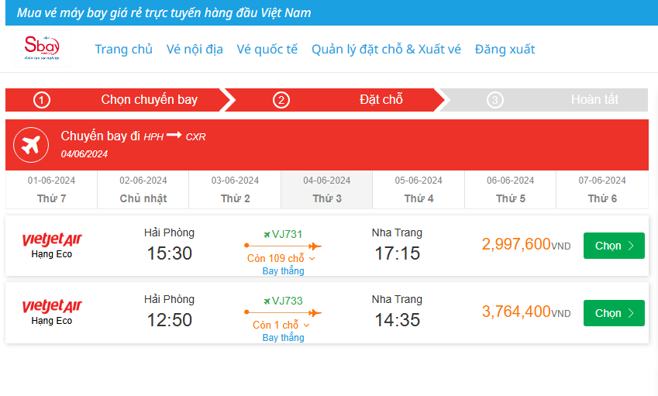The height and width of the screenshot is (396, 658).
Task: Click step 1 circle in progress bar
Action: pos(42,100)
